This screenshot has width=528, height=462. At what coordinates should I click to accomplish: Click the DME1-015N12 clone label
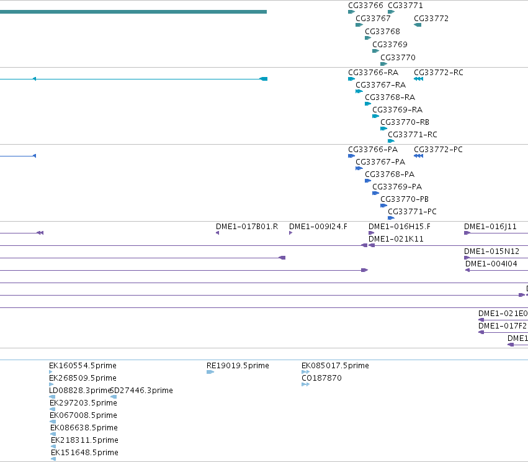(491, 251)
